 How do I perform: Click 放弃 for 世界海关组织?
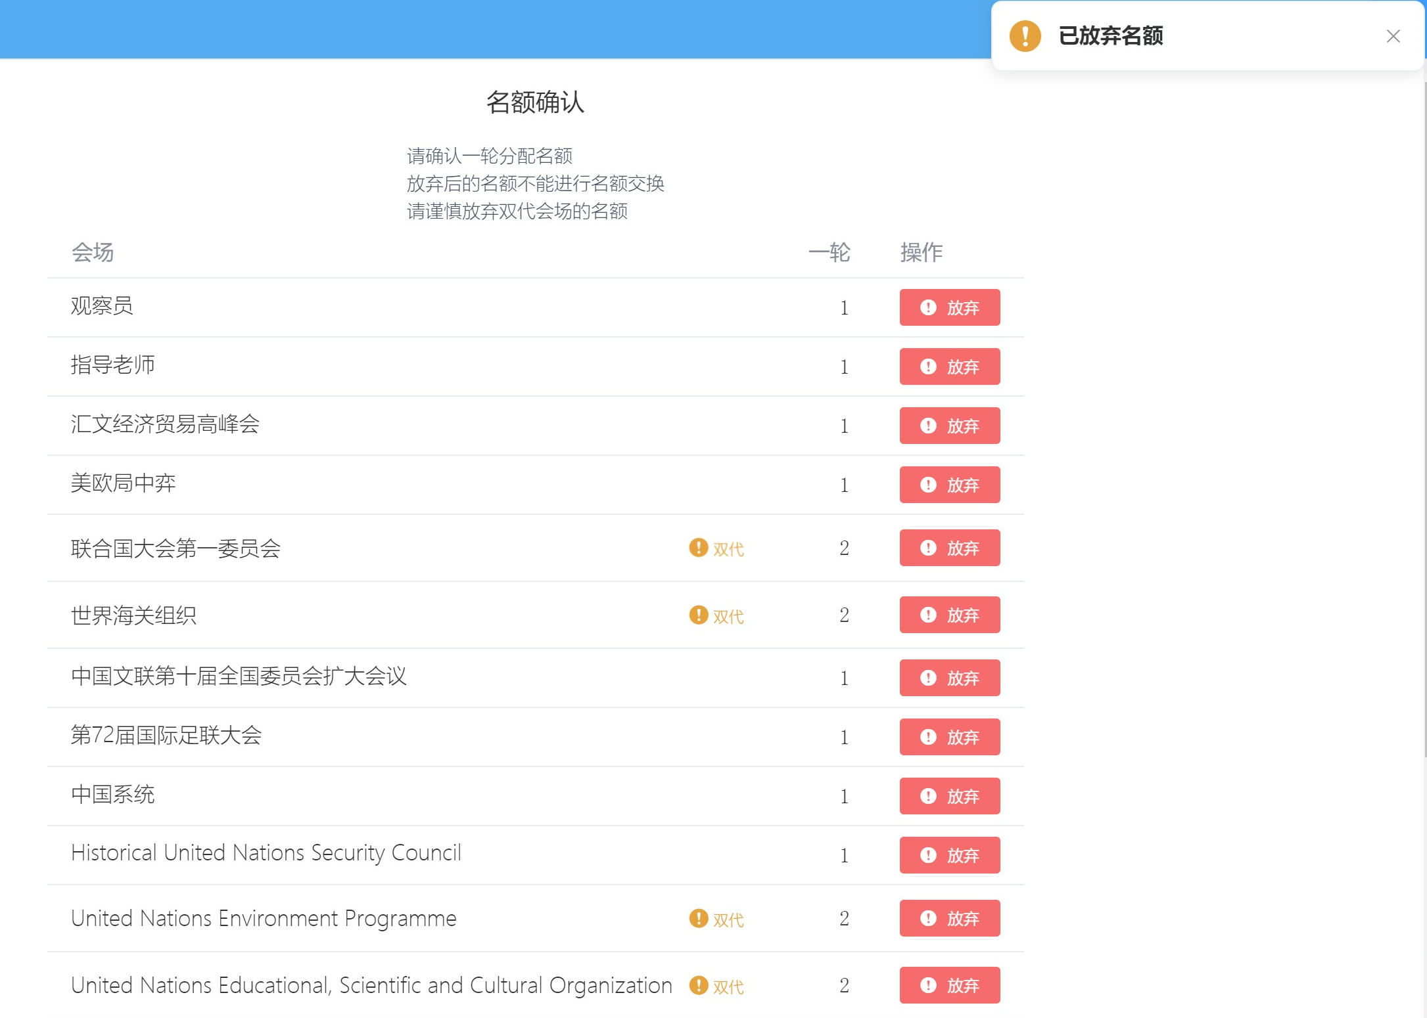coord(949,615)
